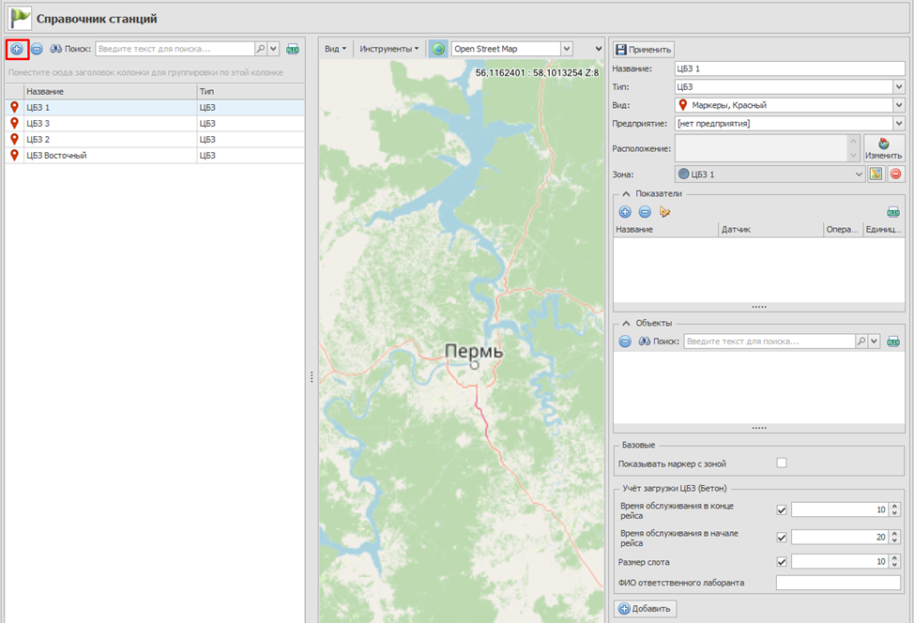The width and height of the screenshot is (914, 623).
Task: Click the Добавить button
Action: pyautogui.click(x=645, y=609)
